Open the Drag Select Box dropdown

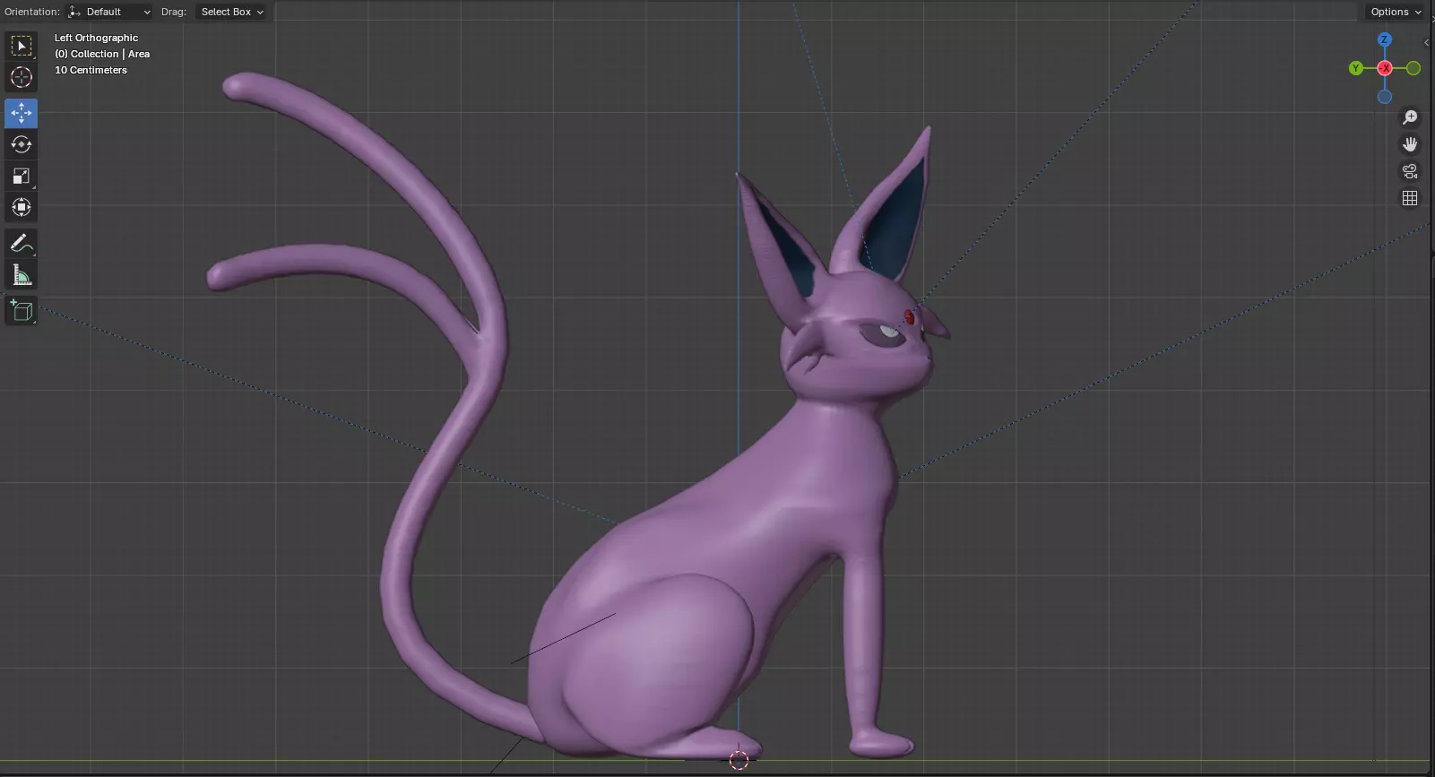[x=231, y=12]
